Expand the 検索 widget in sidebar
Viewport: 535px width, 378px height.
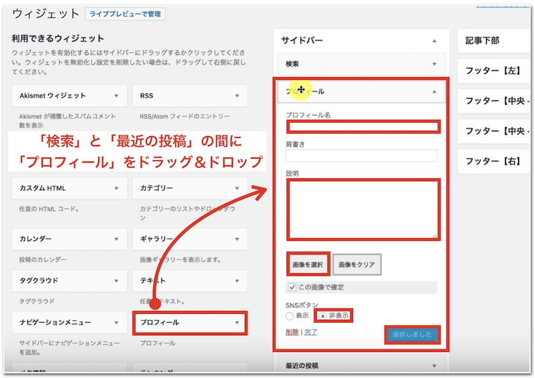pyautogui.click(x=434, y=64)
